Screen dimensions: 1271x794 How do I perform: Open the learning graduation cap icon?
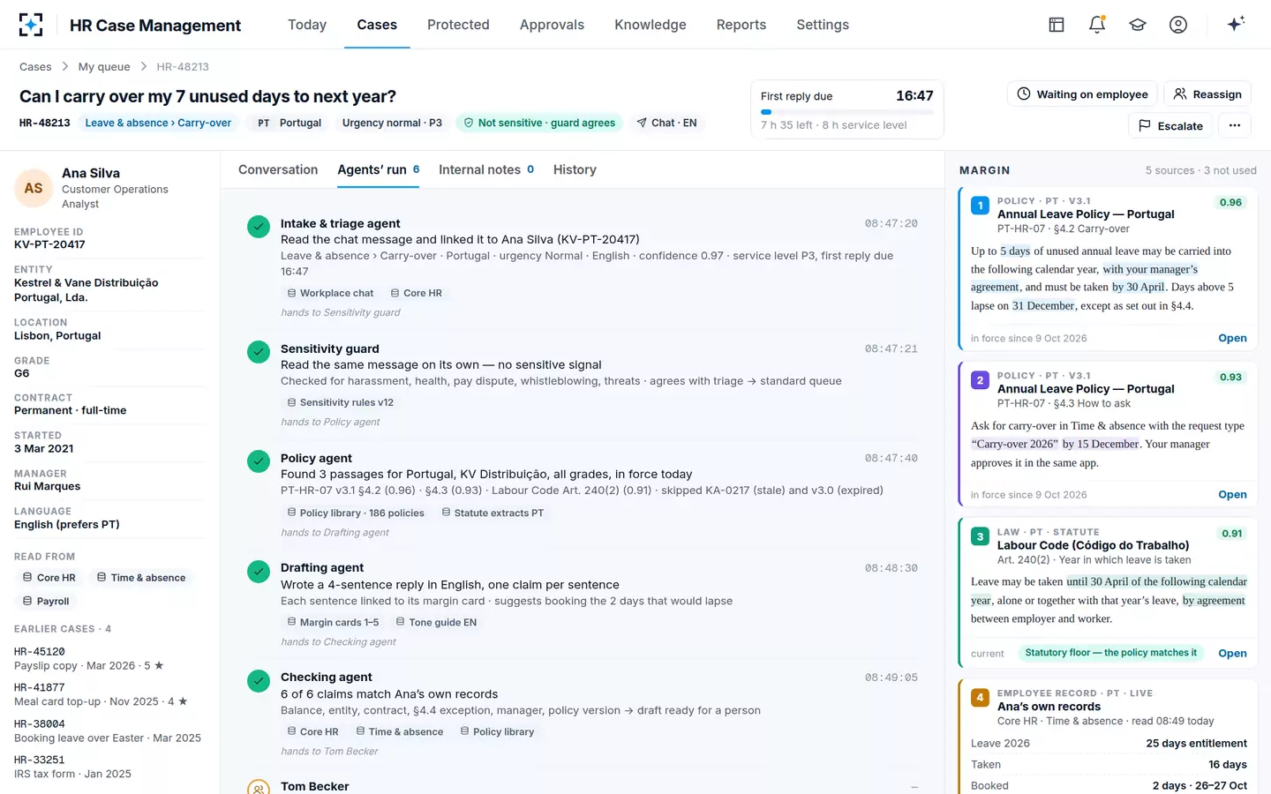pyautogui.click(x=1138, y=25)
